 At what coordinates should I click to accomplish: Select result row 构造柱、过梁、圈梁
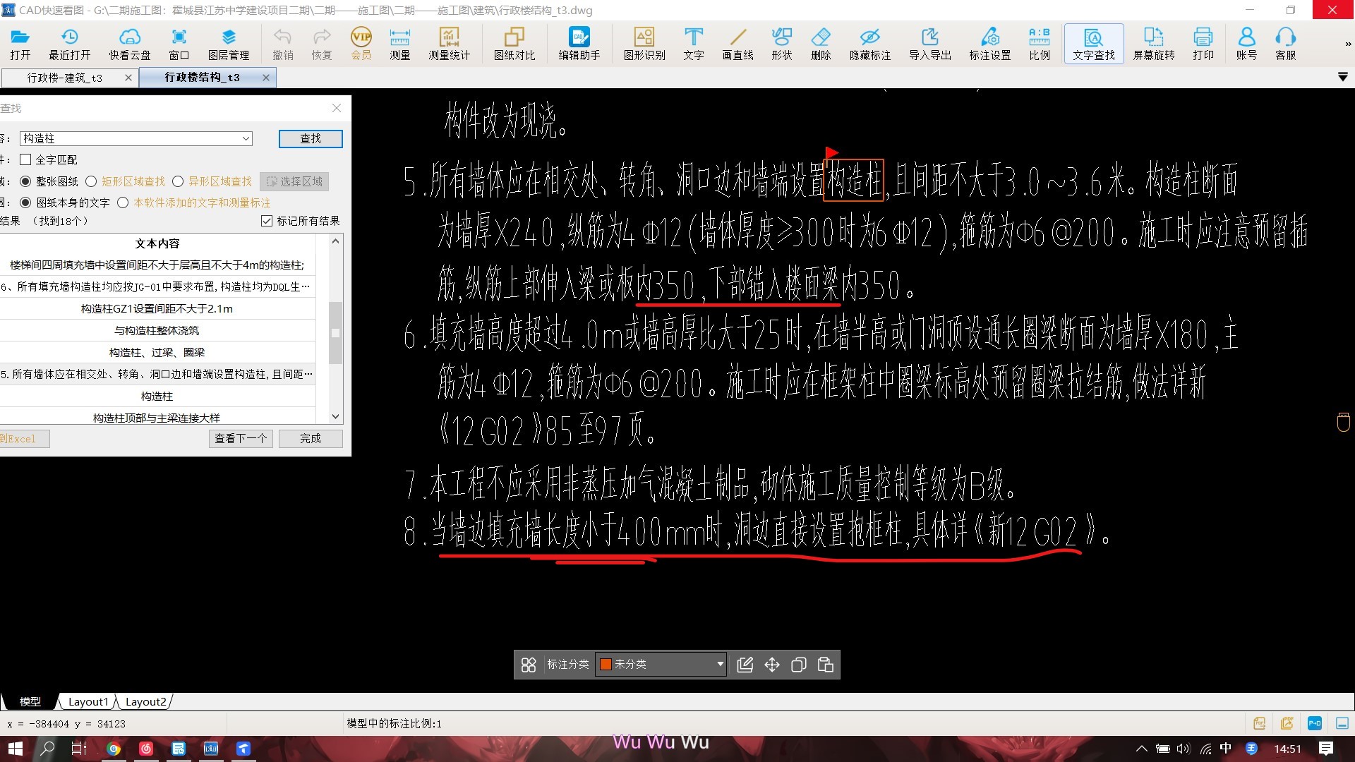click(x=157, y=352)
